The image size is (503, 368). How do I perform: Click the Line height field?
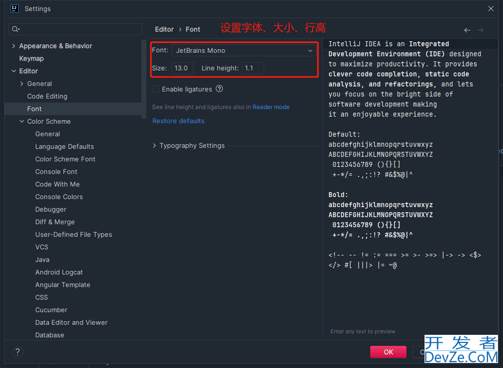(x=253, y=68)
